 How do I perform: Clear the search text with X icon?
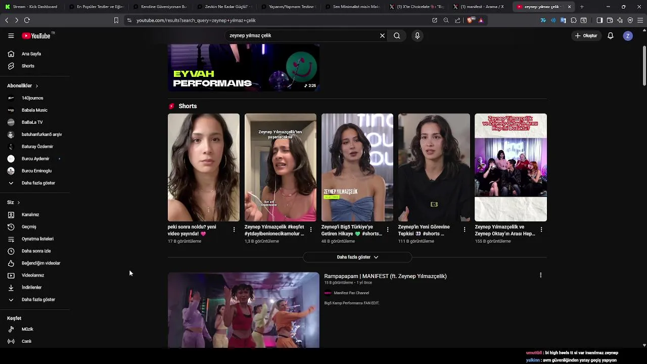[x=382, y=36]
